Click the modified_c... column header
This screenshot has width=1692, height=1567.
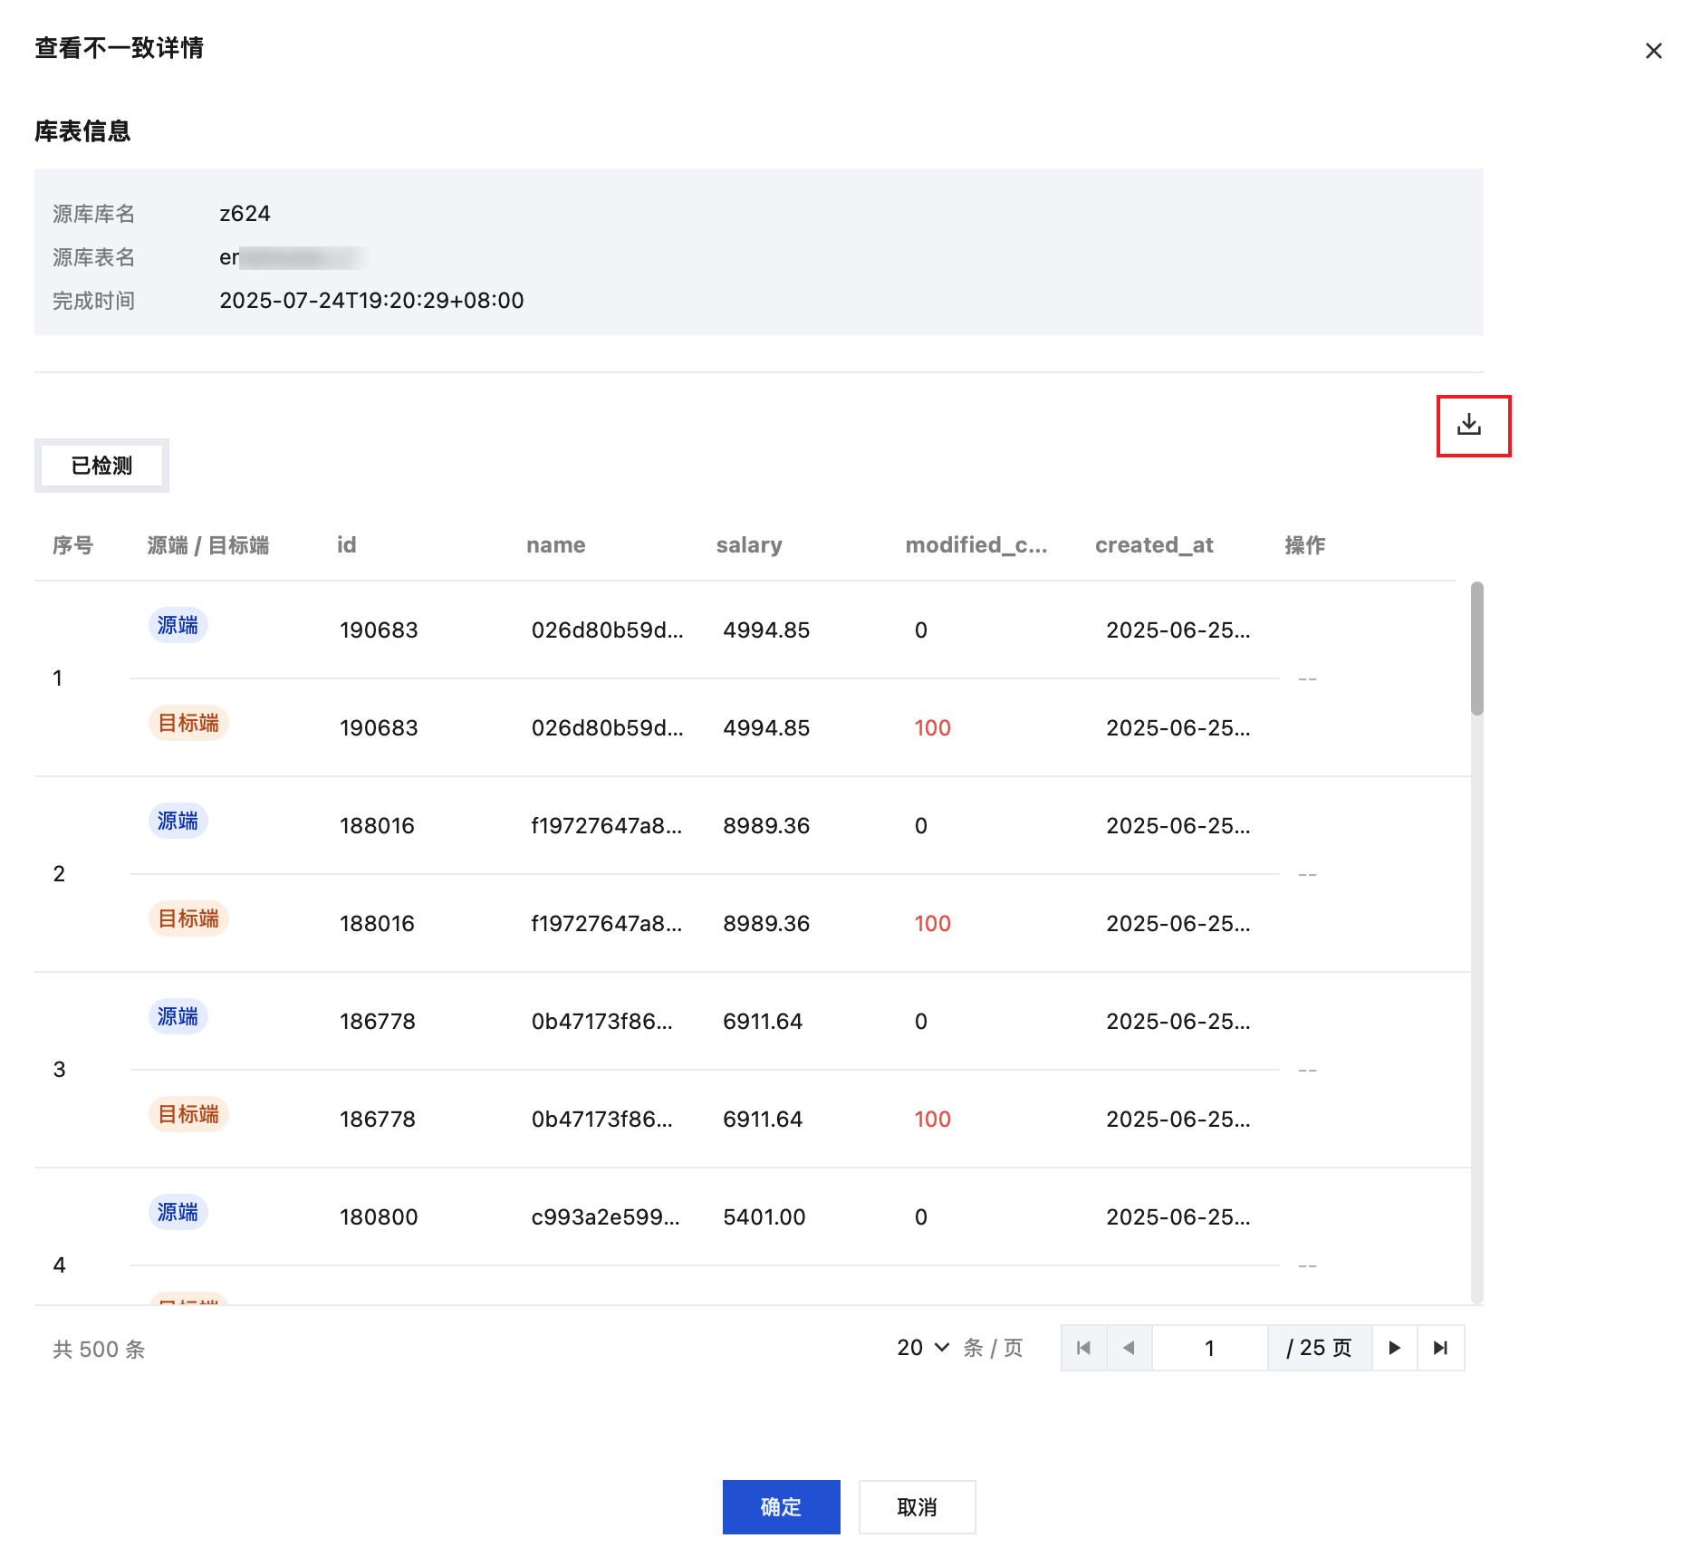pos(976,544)
